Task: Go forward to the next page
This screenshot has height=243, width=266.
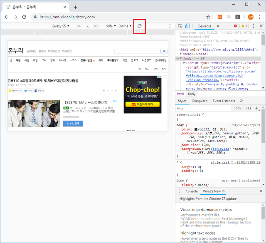Action: click(15, 17)
